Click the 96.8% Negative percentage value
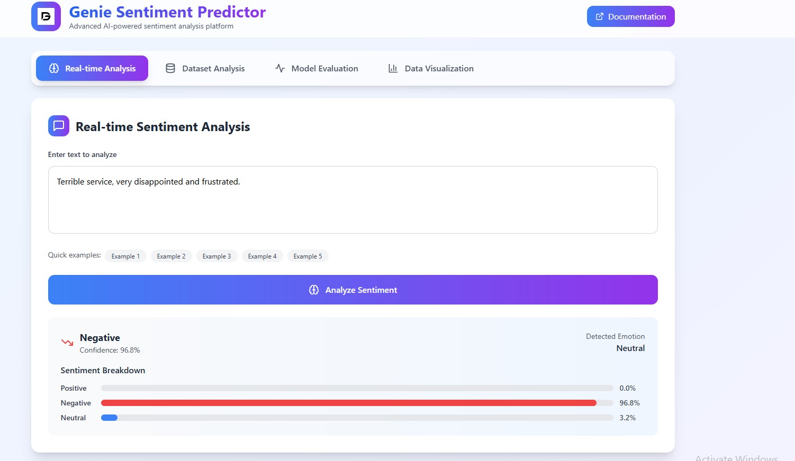The height and width of the screenshot is (461, 795). 629,403
